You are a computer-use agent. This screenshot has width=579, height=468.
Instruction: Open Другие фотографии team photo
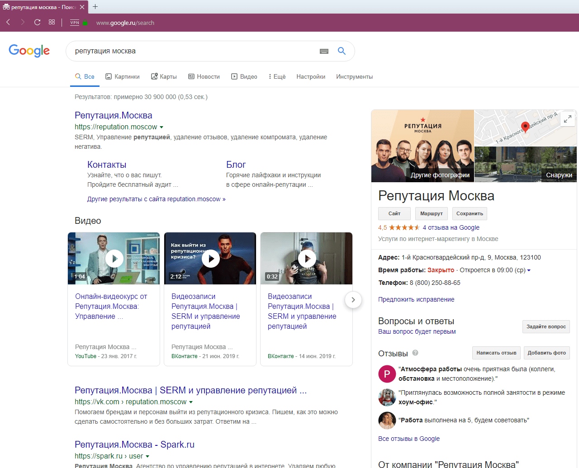[x=422, y=146]
